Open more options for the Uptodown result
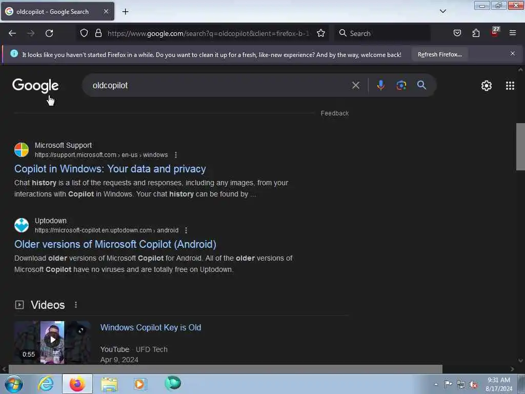525x394 pixels. [x=186, y=230]
